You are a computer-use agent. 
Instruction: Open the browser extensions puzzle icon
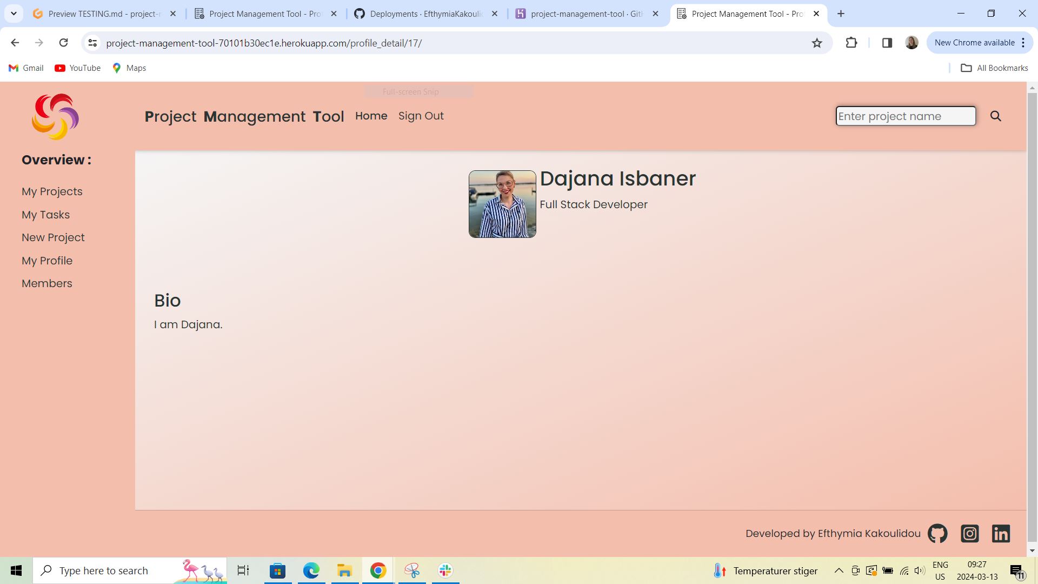[851, 43]
